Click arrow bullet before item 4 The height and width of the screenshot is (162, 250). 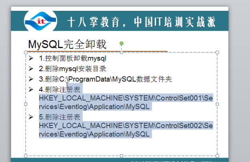(31, 90)
